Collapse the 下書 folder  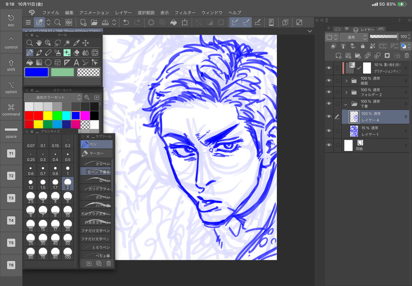(x=347, y=104)
